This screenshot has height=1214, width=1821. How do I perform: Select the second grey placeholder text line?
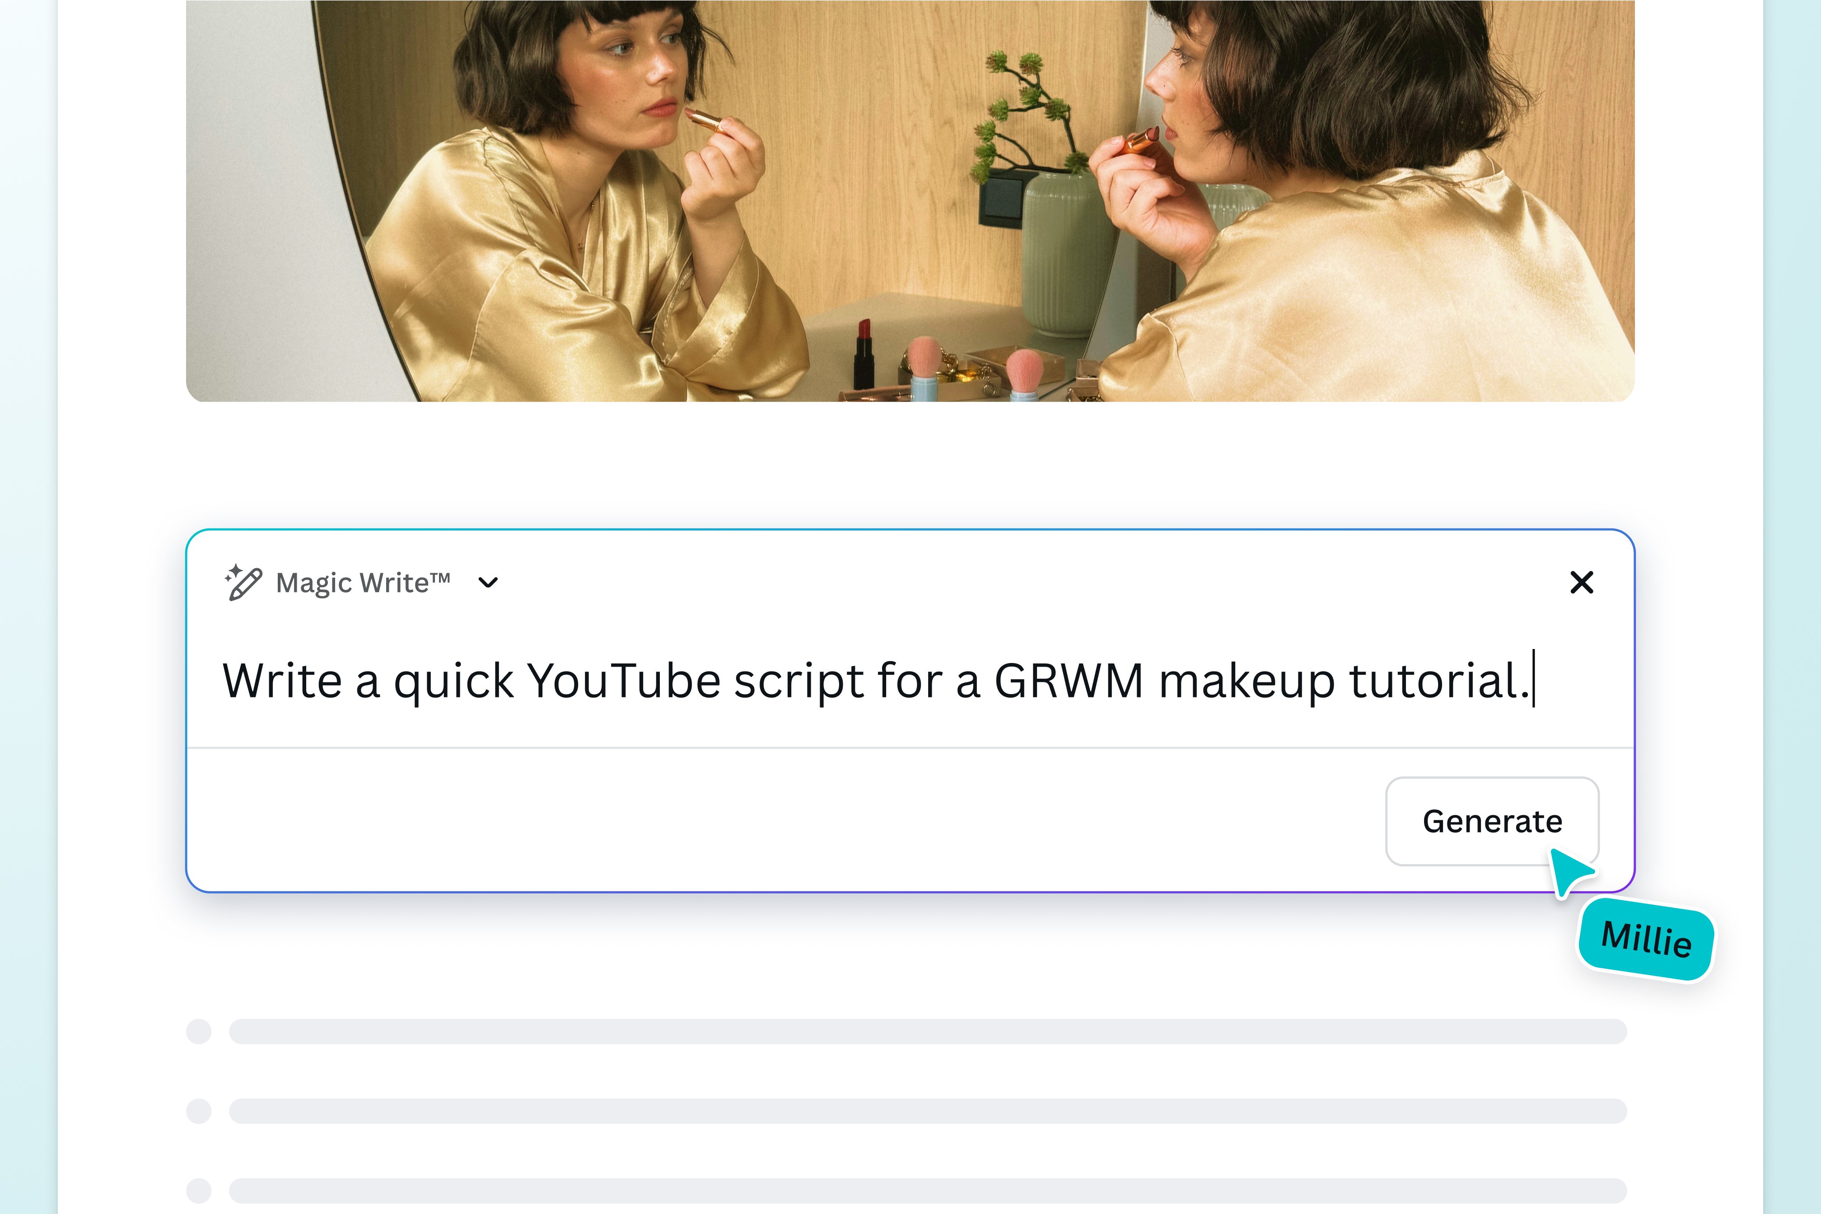928,1111
